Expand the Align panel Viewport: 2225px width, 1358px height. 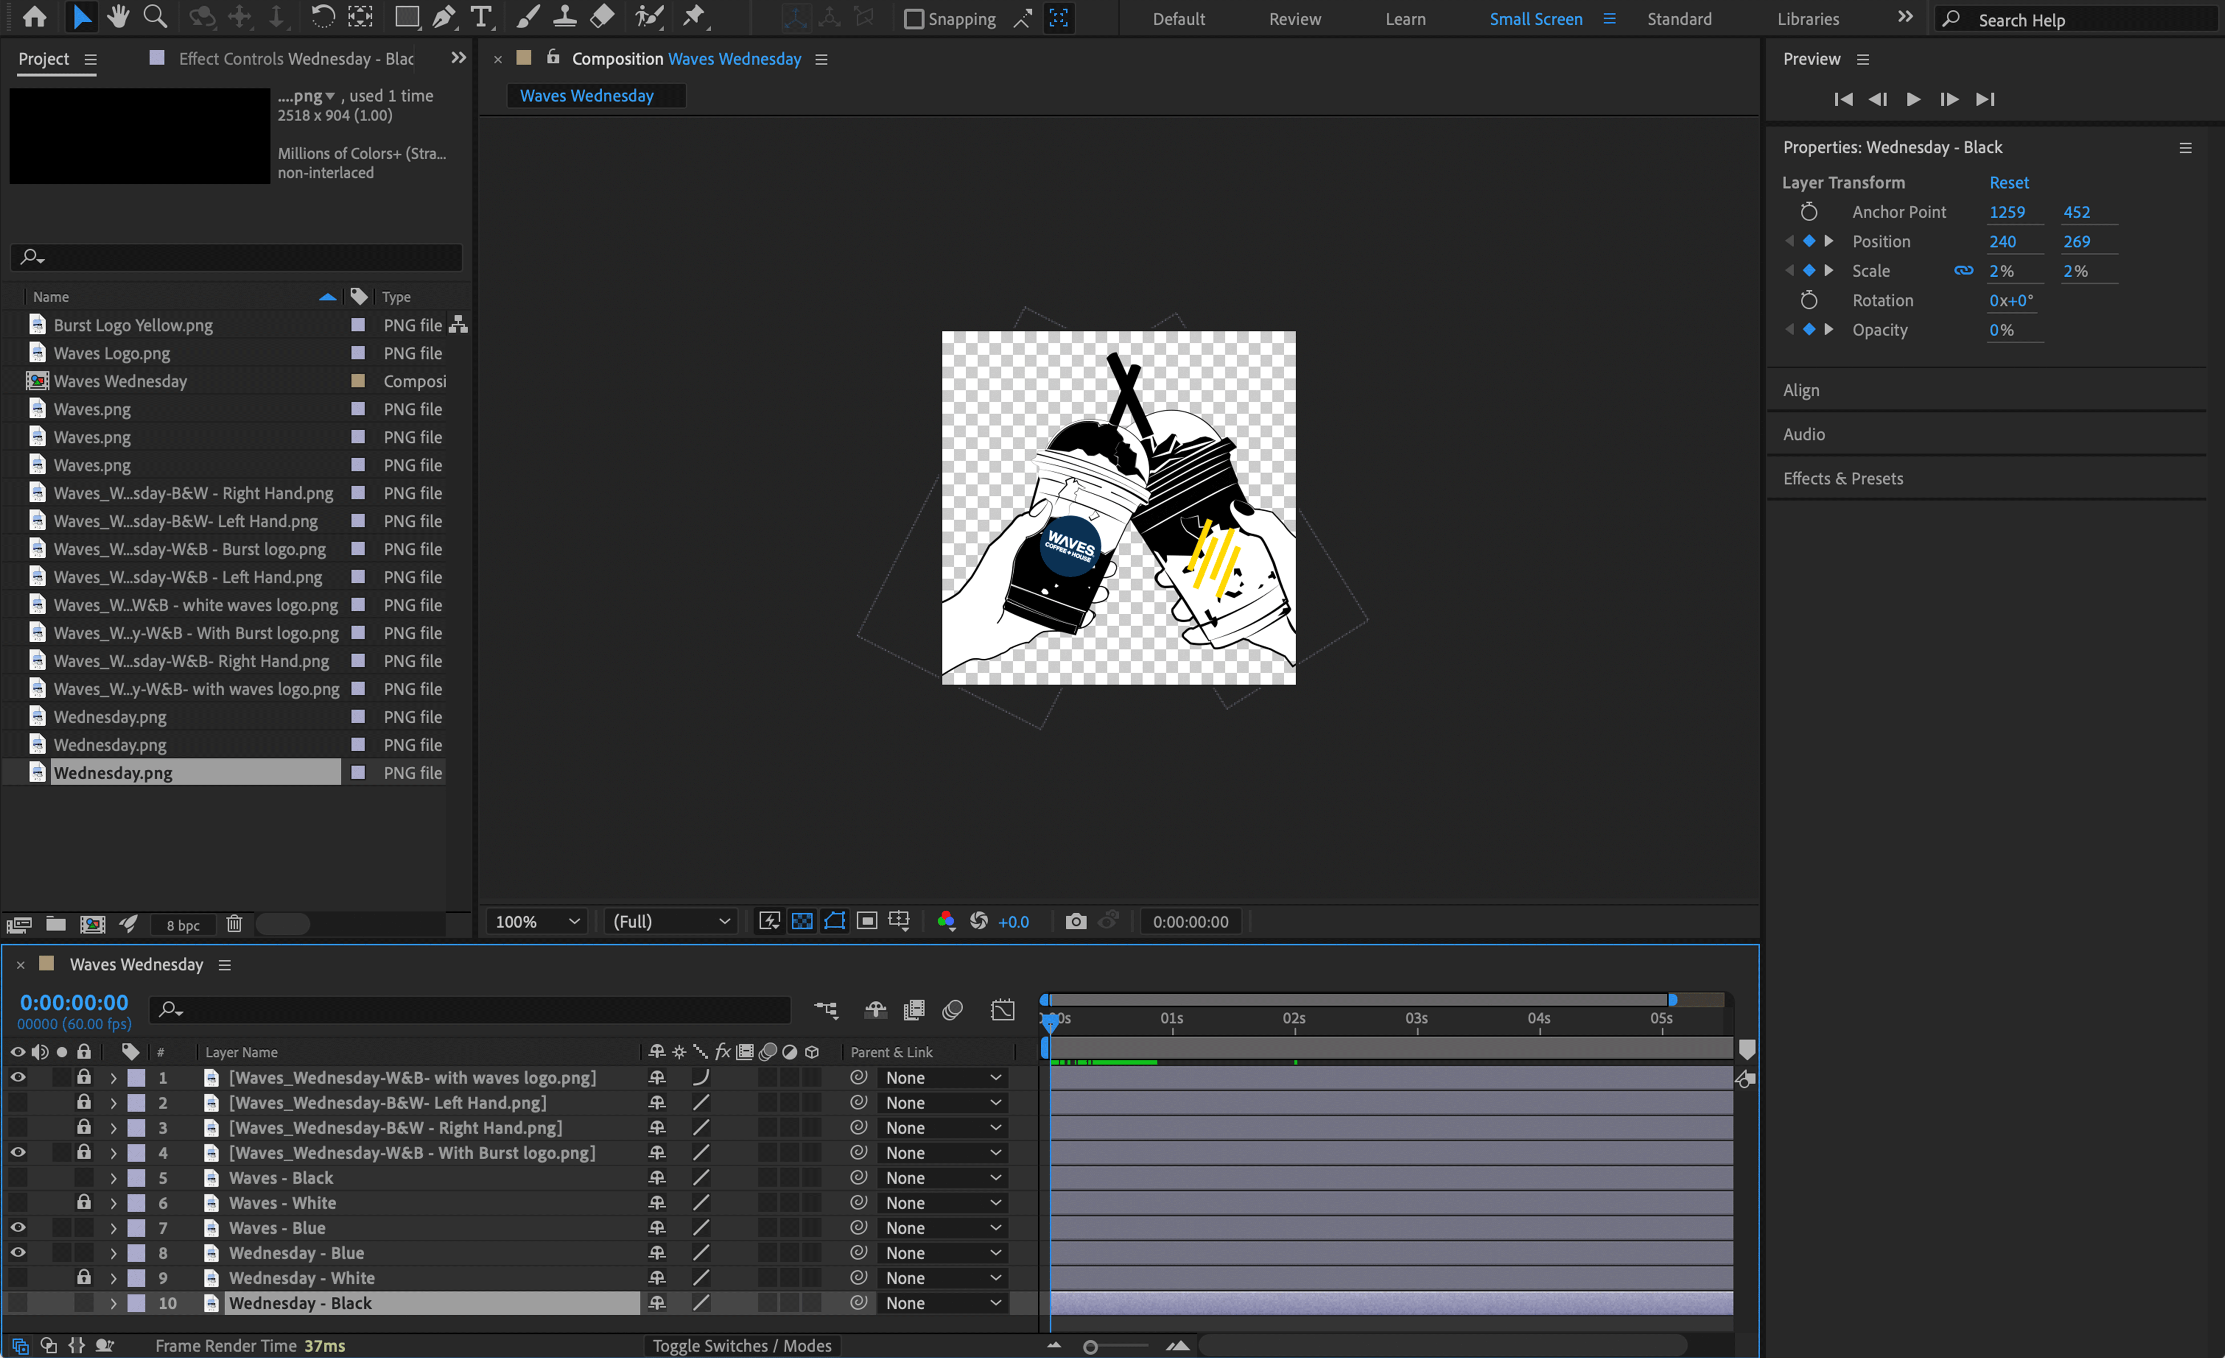tap(1800, 390)
